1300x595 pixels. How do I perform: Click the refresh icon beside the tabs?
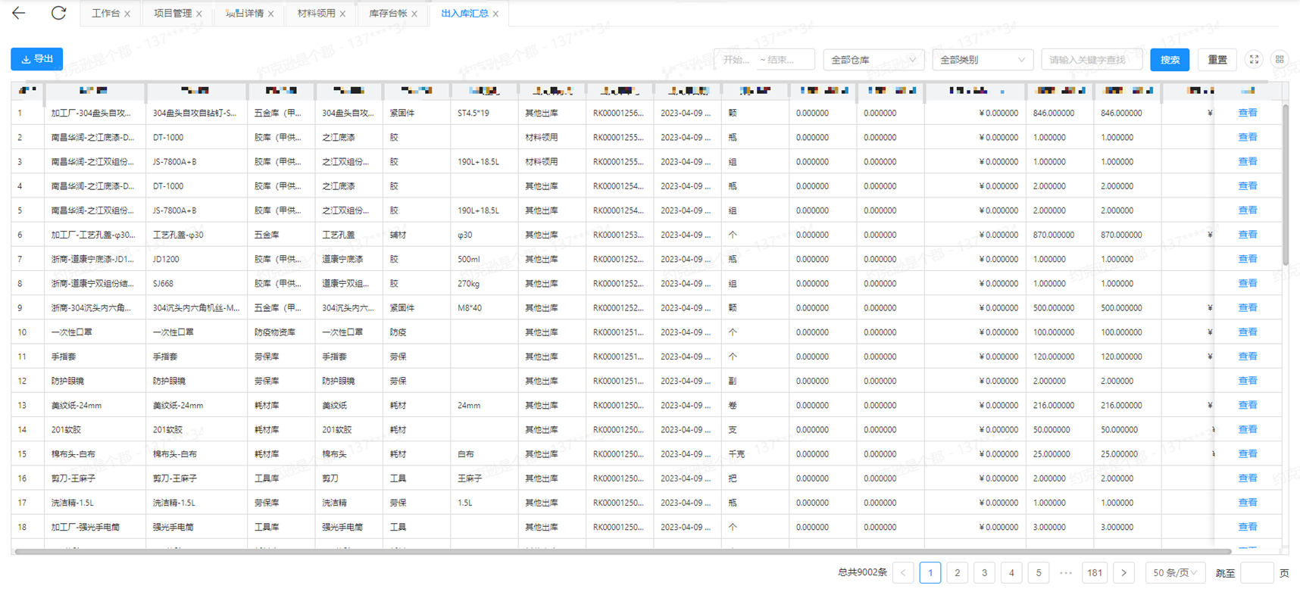click(58, 13)
